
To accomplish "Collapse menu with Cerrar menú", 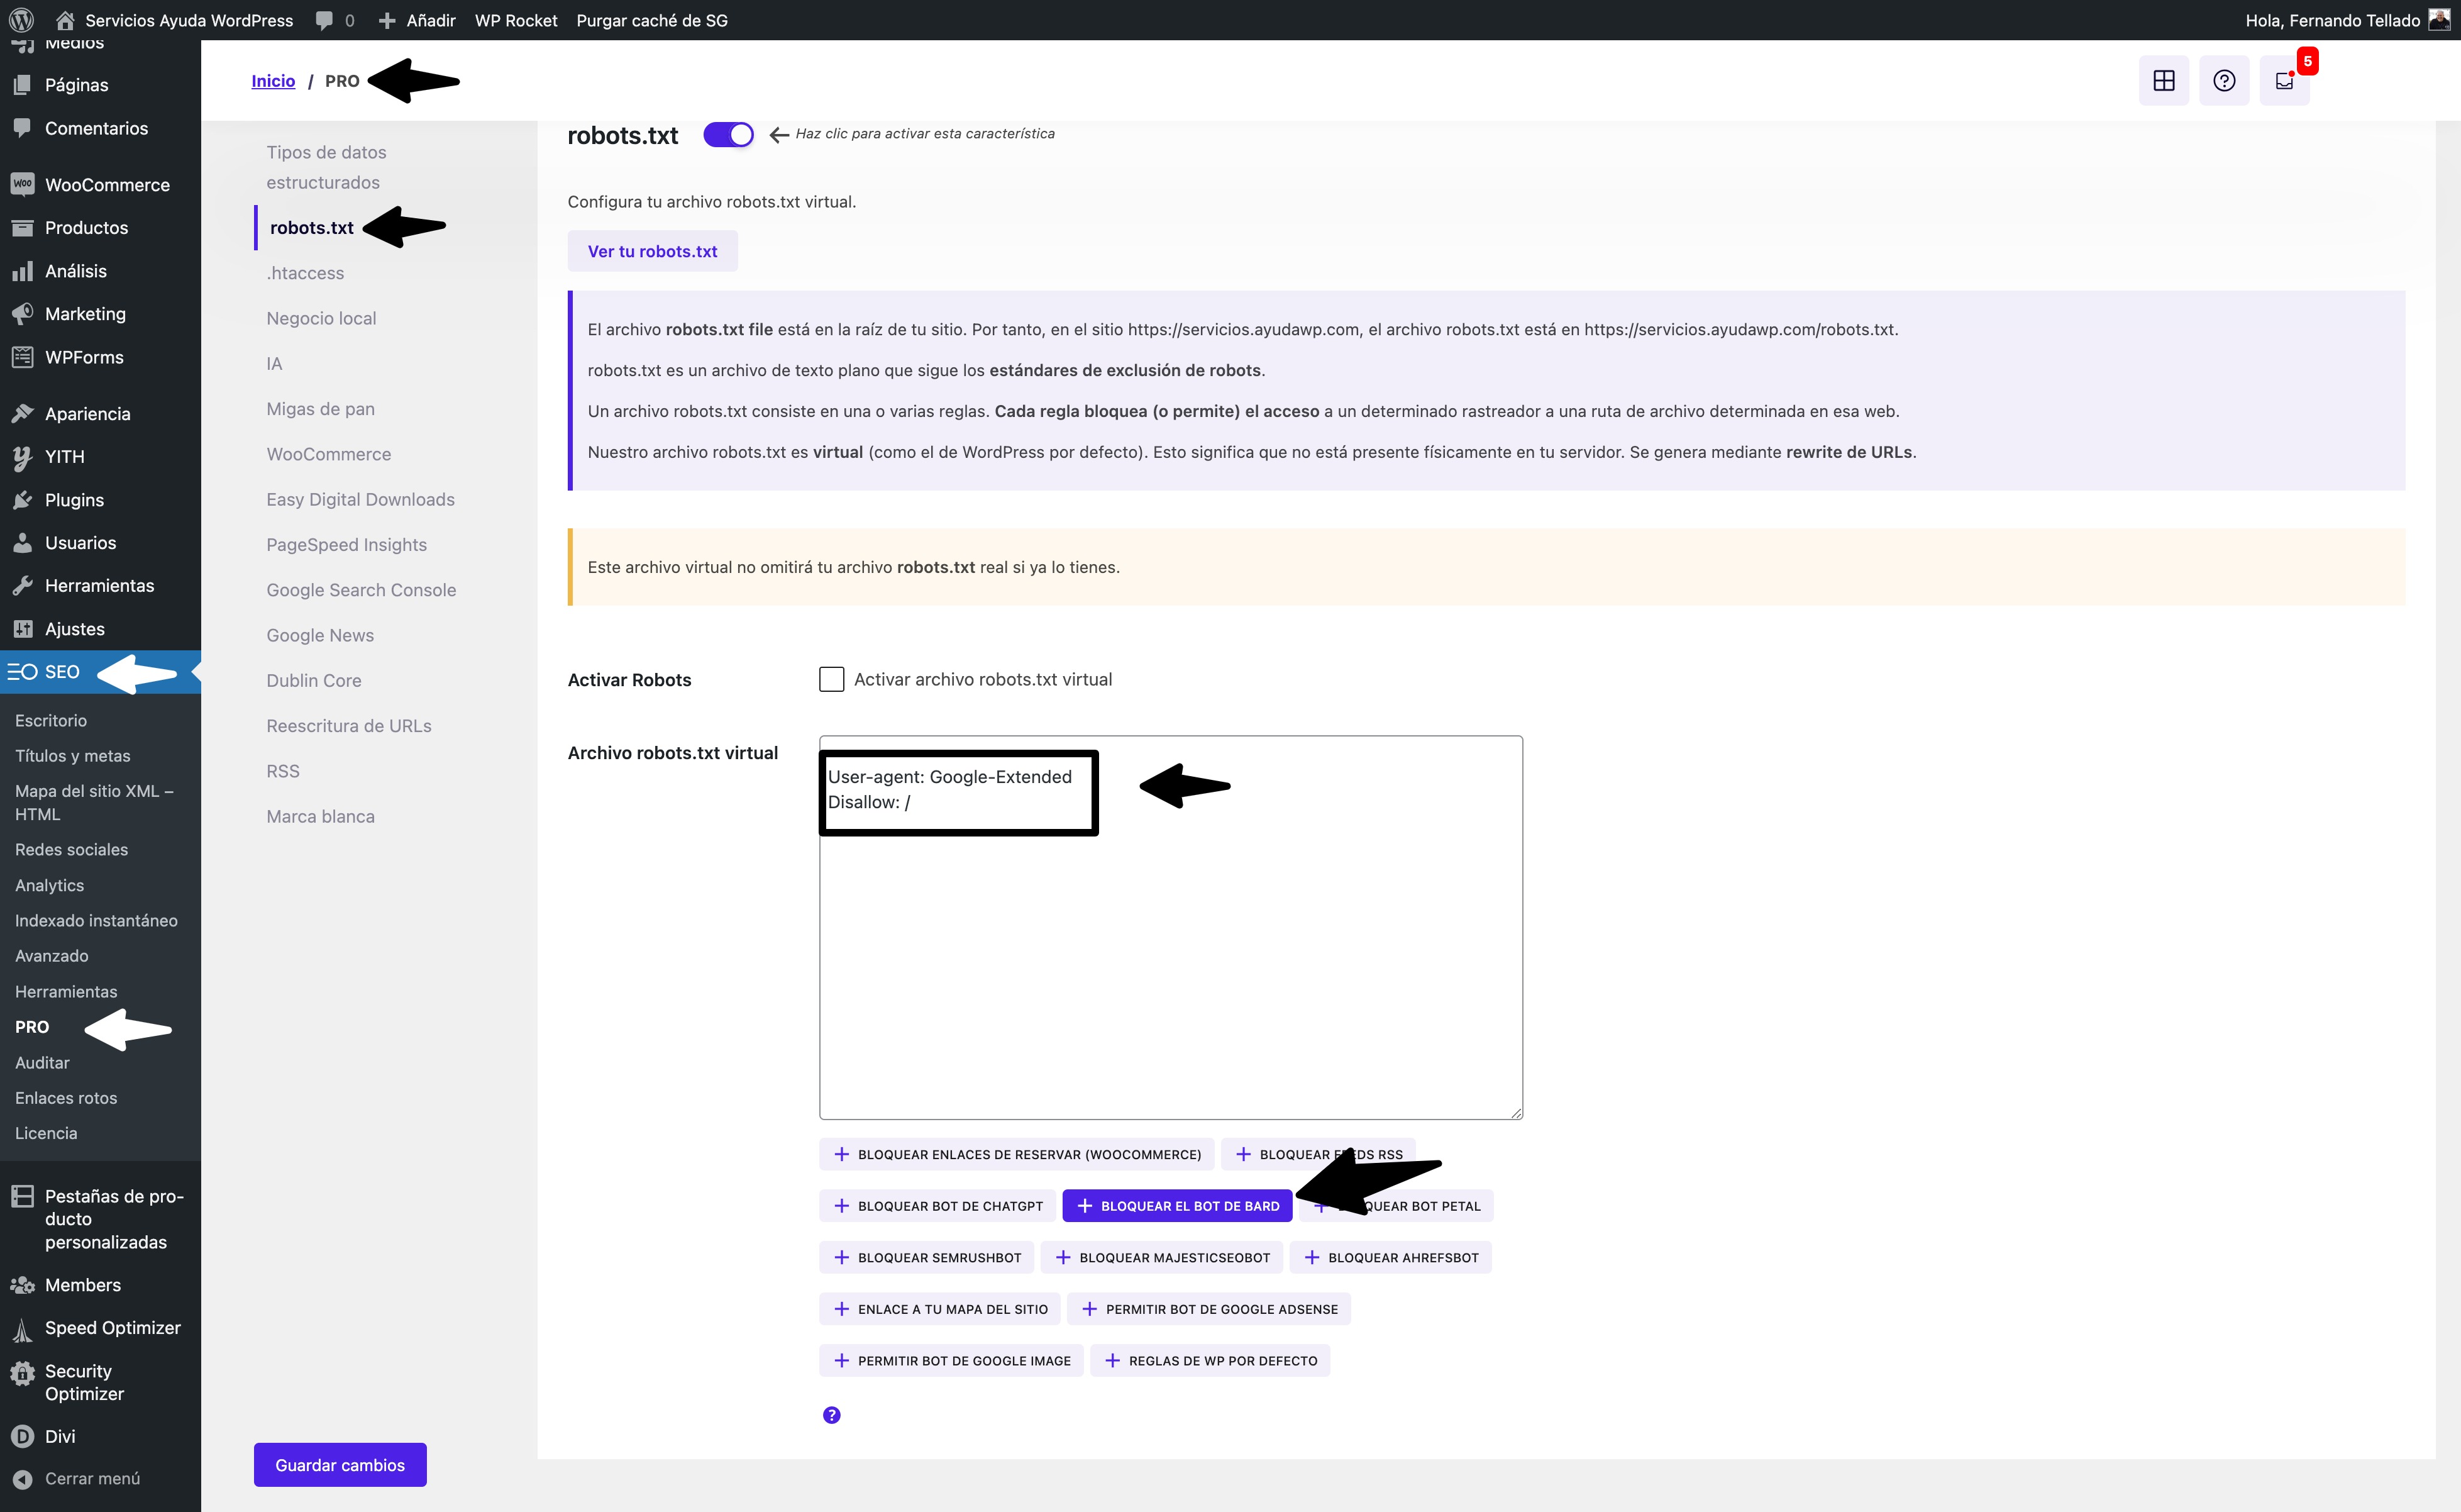I will pyautogui.click(x=91, y=1478).
